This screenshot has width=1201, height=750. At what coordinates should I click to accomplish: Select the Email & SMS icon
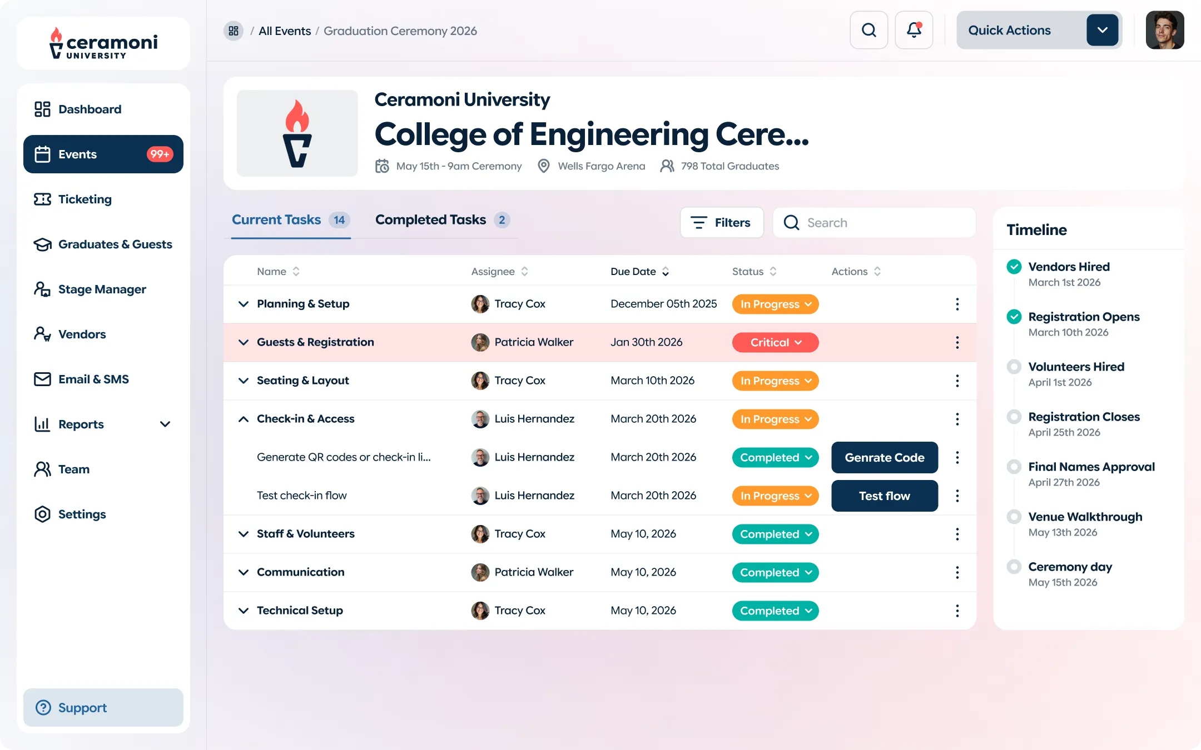click(x=42, y=379)
